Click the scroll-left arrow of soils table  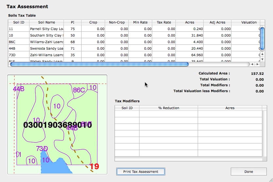click(252, 64)
